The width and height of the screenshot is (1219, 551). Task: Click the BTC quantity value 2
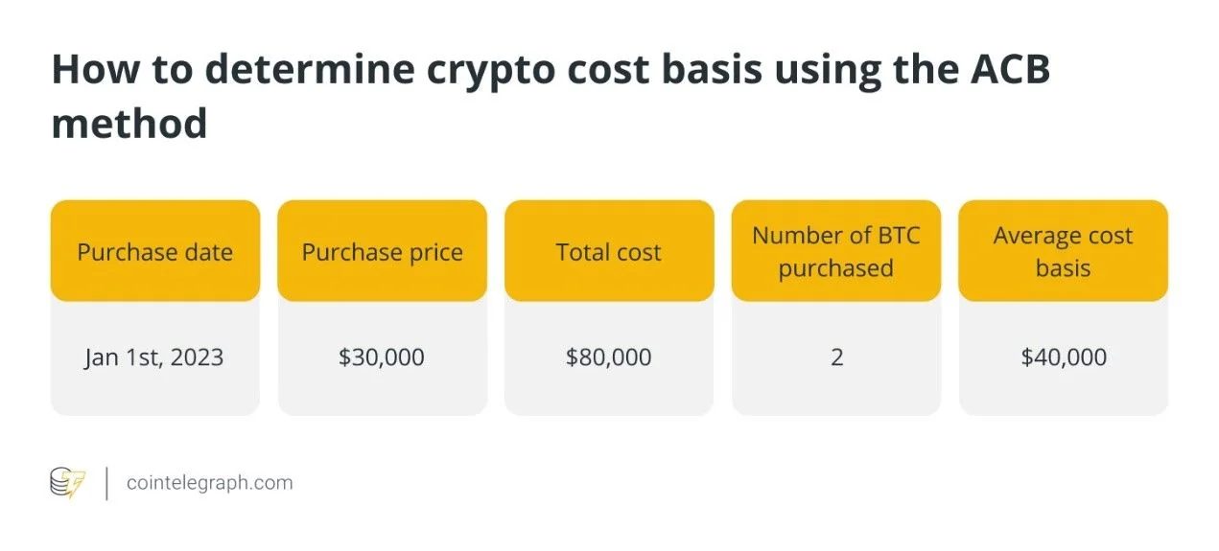(x=836, y=357)
